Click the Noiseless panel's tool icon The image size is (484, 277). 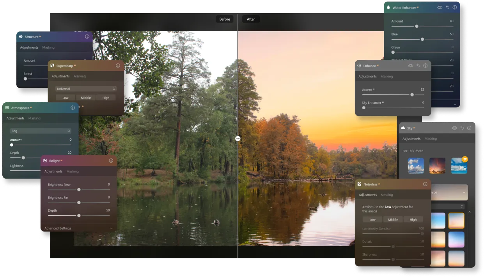(359, 184)
